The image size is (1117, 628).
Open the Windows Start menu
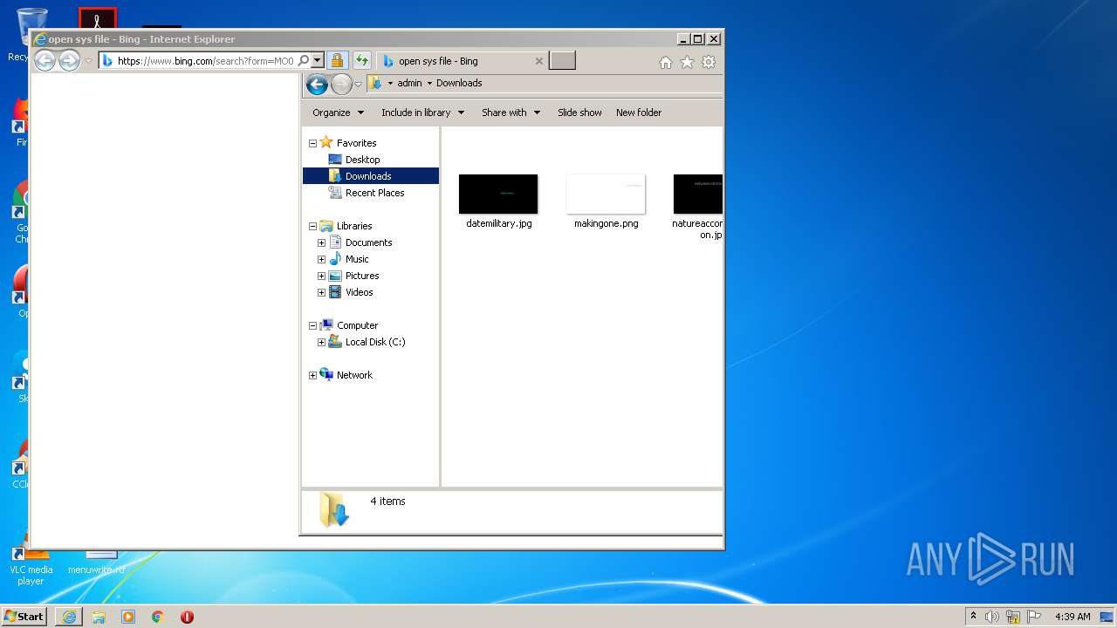24,616
